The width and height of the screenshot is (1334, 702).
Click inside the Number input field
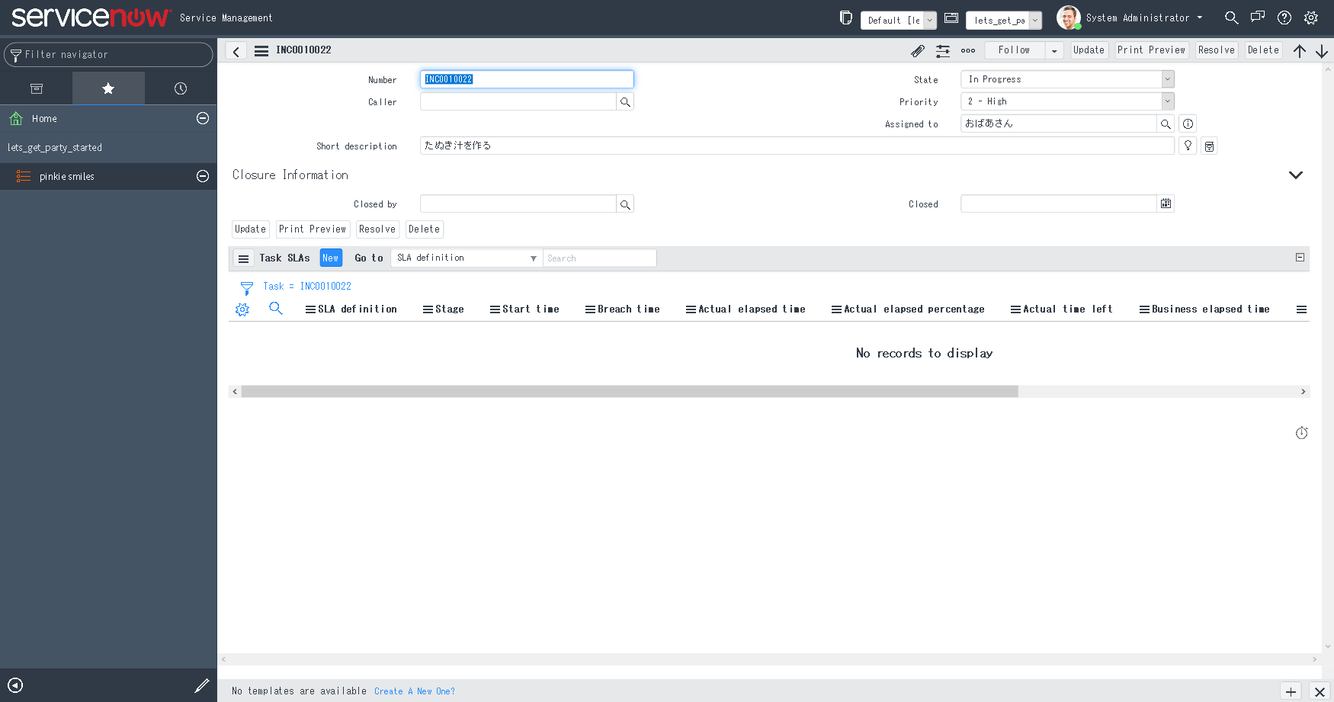tap(526, 79)
